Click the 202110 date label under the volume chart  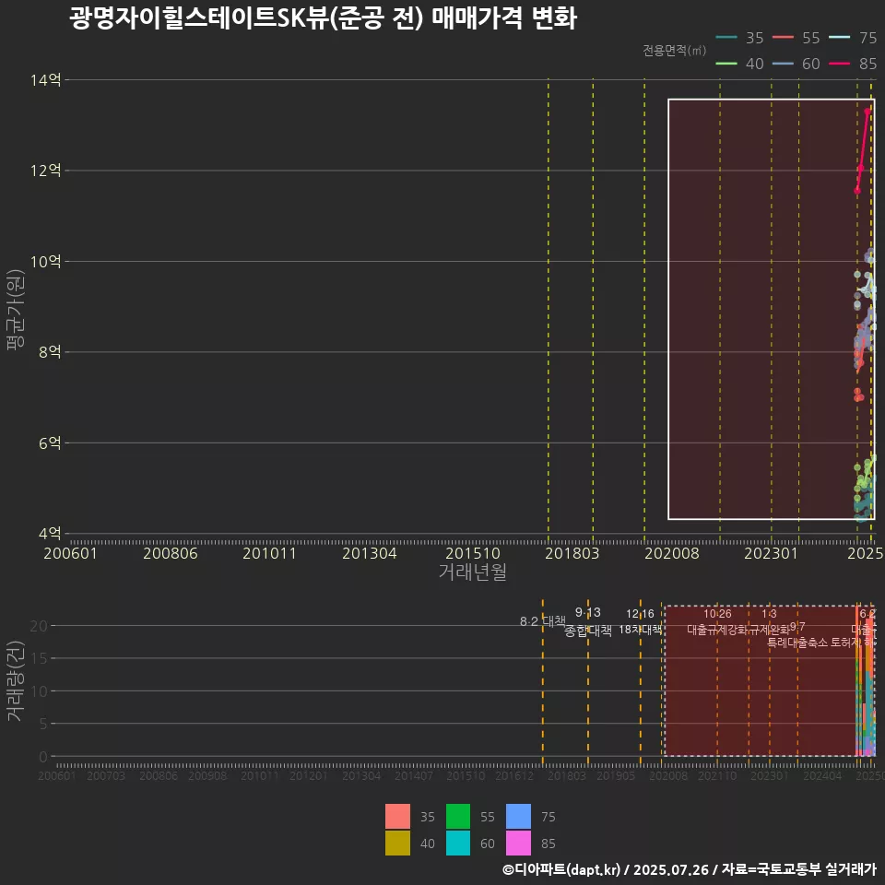(717, 776)
